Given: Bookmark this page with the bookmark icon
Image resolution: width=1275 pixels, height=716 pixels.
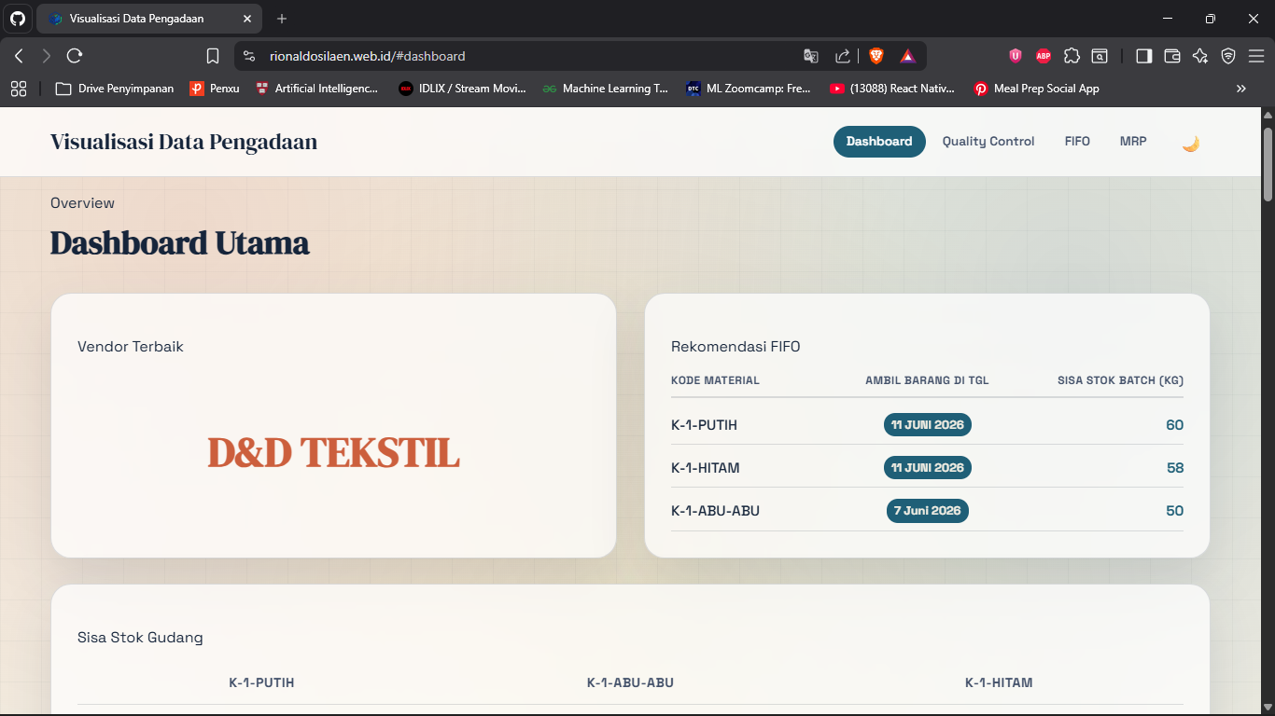Looking at the screenshot, I should (x=213, y=56).
